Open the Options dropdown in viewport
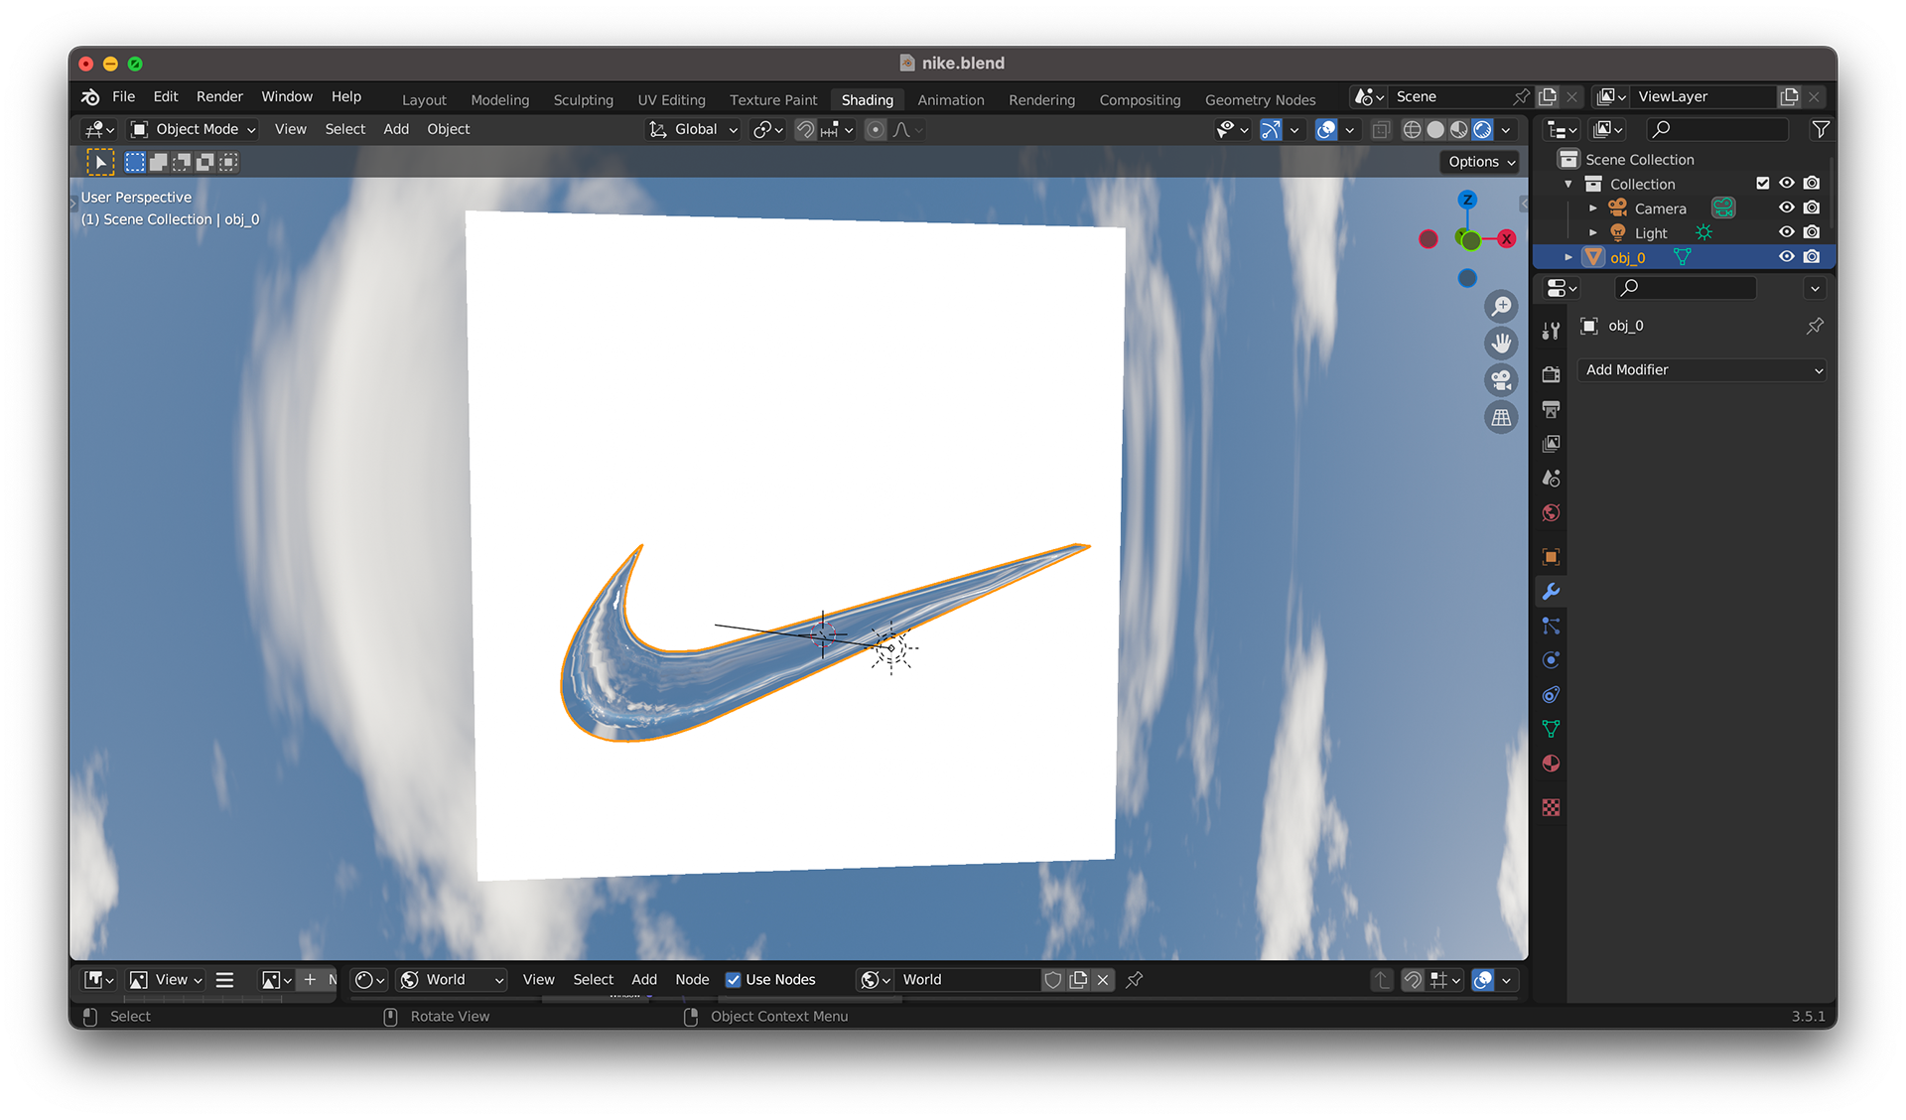1906x1120 pixels. [x=1480, y=162]
